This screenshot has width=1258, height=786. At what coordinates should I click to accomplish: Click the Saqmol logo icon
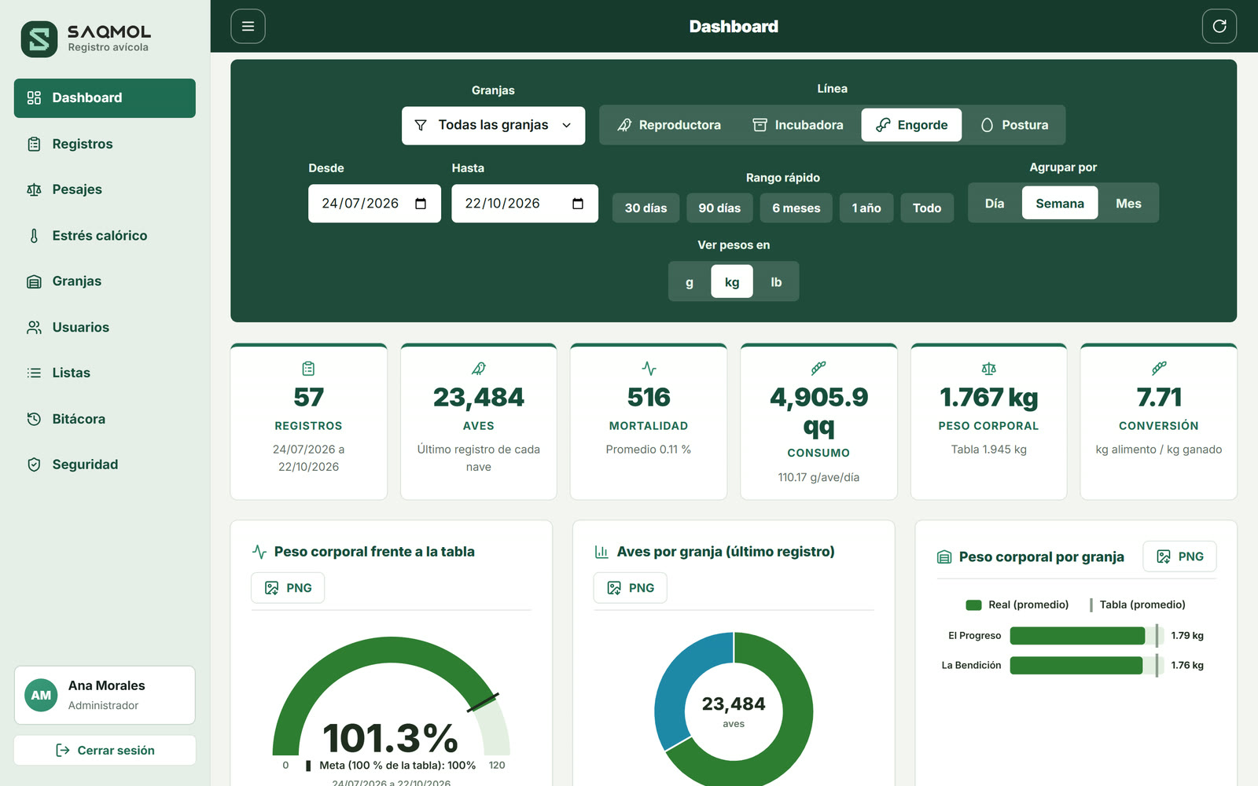click(x=39, y=39)
